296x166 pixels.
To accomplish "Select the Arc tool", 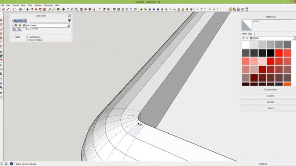I will pos(14,9).
